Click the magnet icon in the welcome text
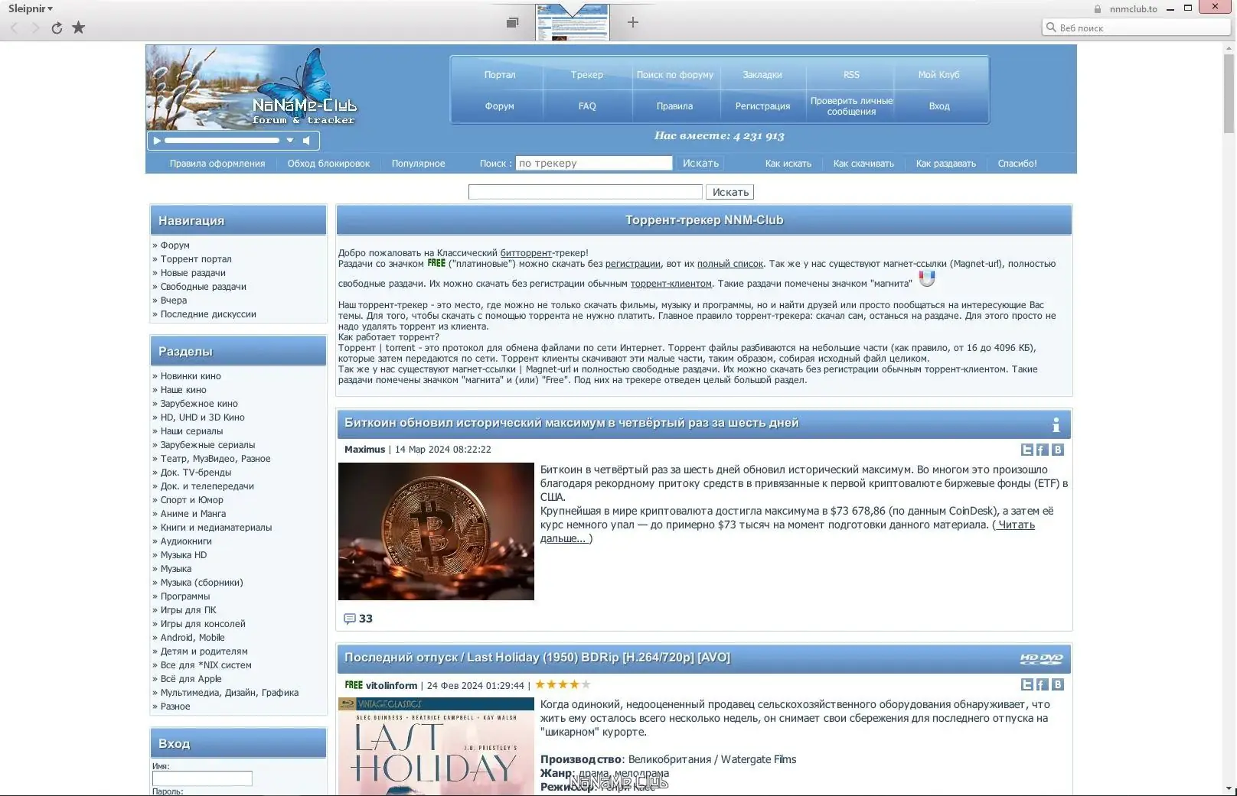Screen dimensions: 1237x796 tap(927, 278)
